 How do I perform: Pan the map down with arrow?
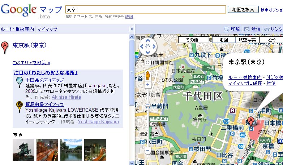pos(148,53)
